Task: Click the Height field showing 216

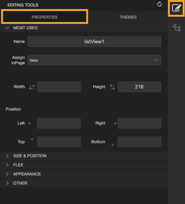Action: pyautogui.click(x=139, y=87)
